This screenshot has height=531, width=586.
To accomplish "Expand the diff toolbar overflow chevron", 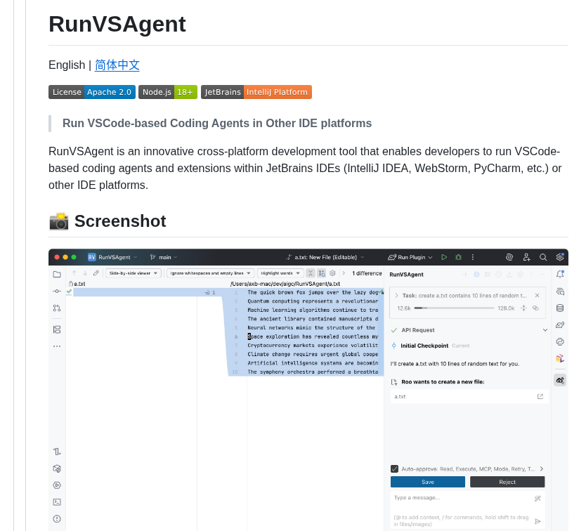I will (344, 273).
